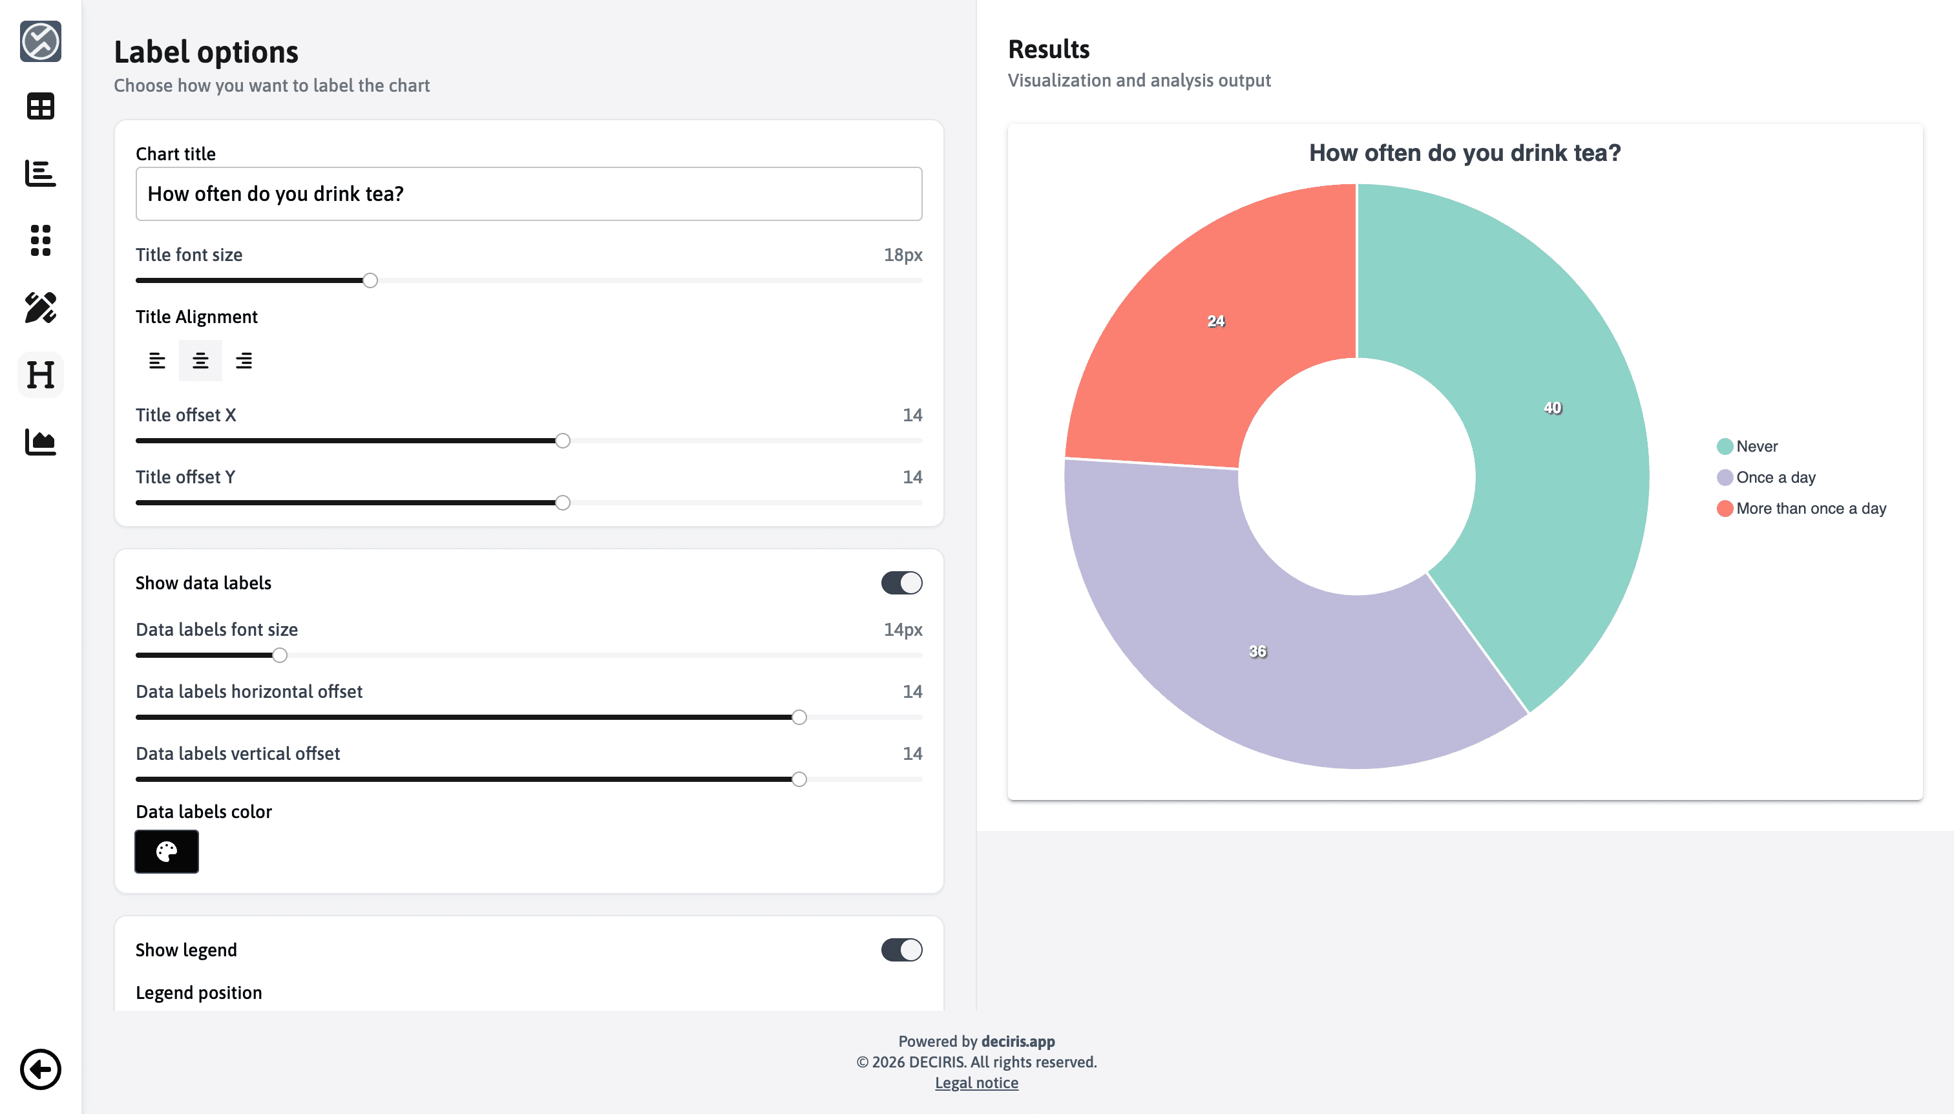
Task: Click the Title font size slider handle
Action: click(x=370, y=281)
